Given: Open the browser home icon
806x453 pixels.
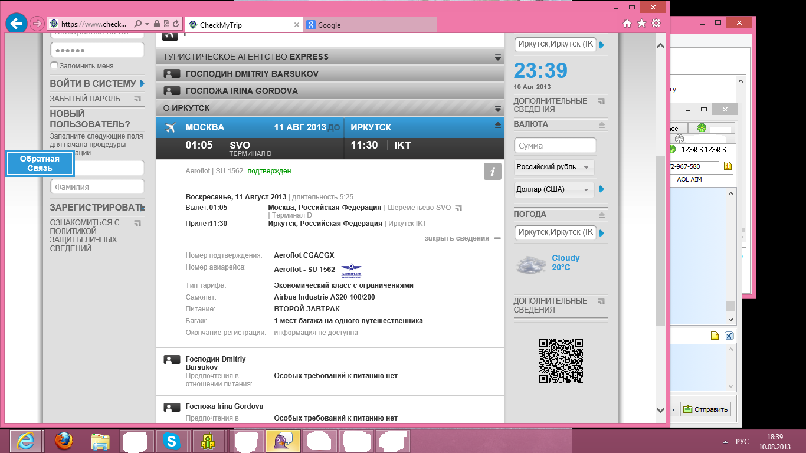Looking at the screenshot, I should (x=627, y=24).
